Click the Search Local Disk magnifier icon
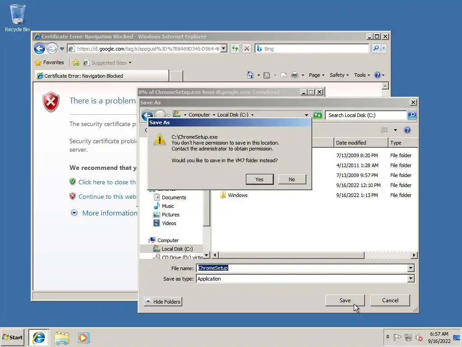The height and width of the screenshot is (347, 462). point(412,115)
